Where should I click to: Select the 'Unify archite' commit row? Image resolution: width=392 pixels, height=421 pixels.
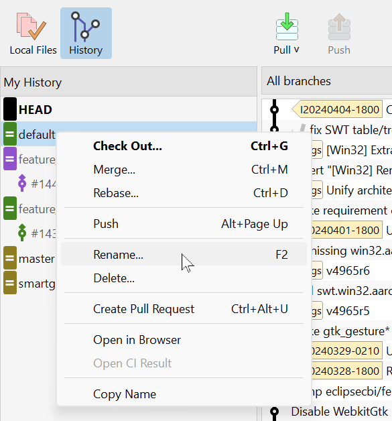click(359, 190)
